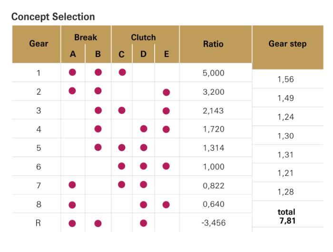Click the Gear step column header

click(287, 44)
